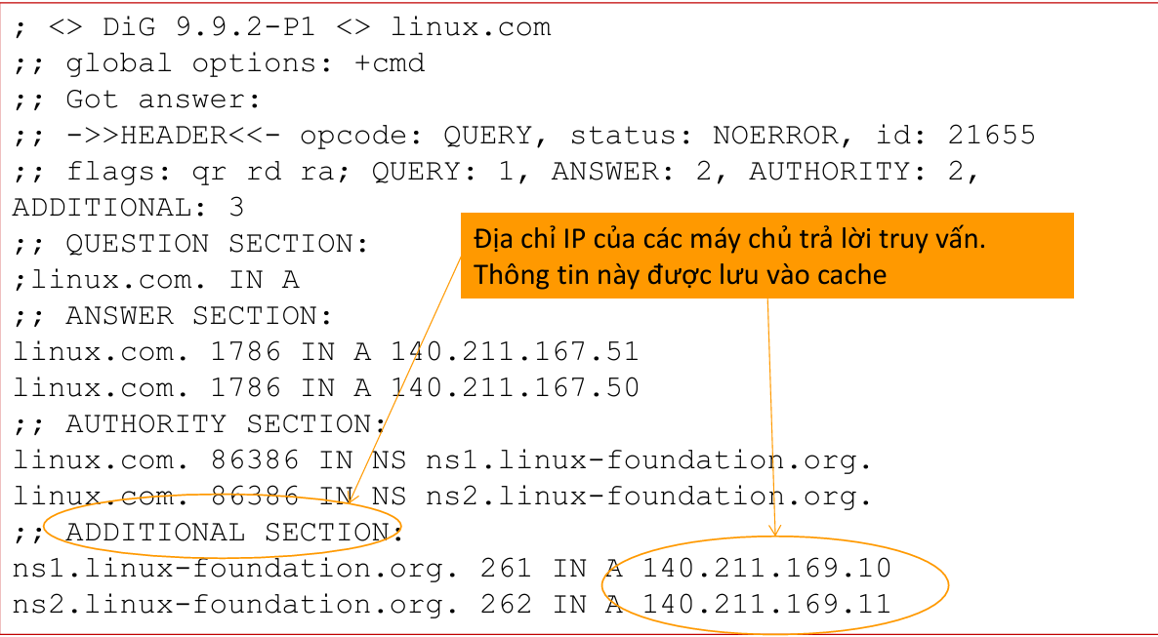The width and height of the screenshot is (1158, 637).
Task: Click the DiG 9.9.2-P1 version text
Action: click(210, 27)
